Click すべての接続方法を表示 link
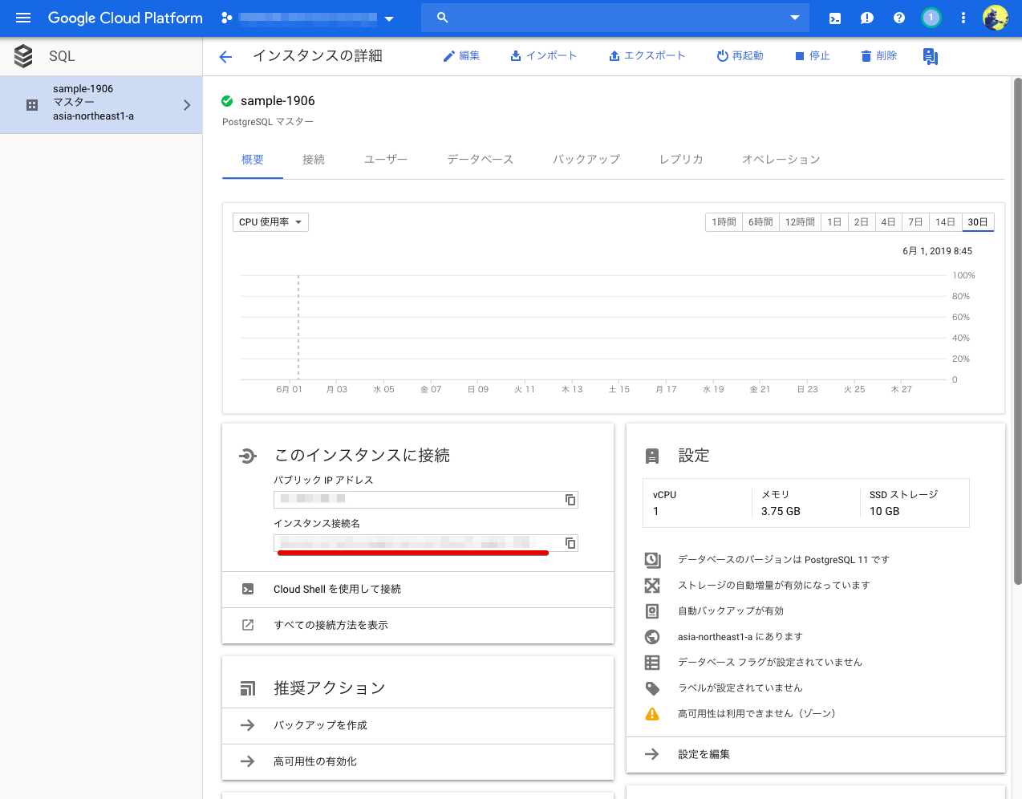1022x799 pixels. click(418, 626)
